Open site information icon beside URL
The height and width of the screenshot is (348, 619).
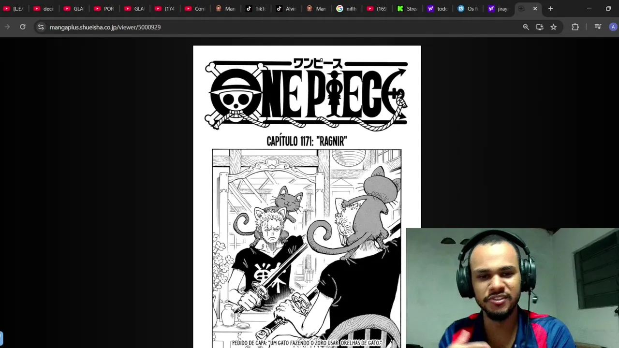(41, 27)
